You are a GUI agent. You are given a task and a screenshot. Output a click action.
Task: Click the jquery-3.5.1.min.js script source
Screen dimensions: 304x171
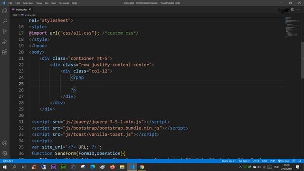click(104, 122)
